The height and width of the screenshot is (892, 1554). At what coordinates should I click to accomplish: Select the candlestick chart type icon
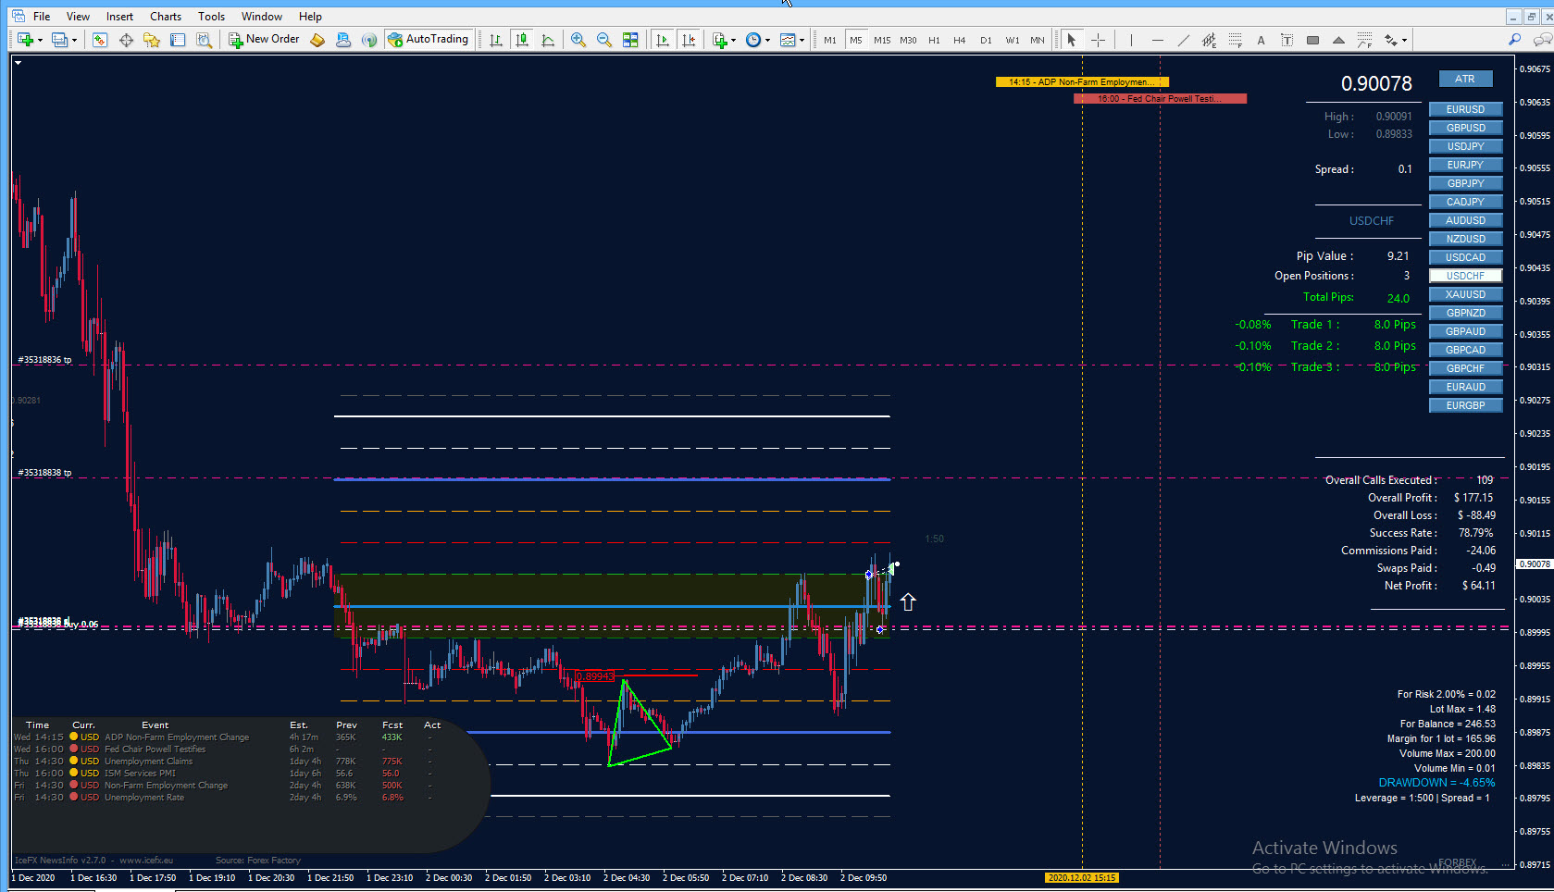[x=522, y=40]
